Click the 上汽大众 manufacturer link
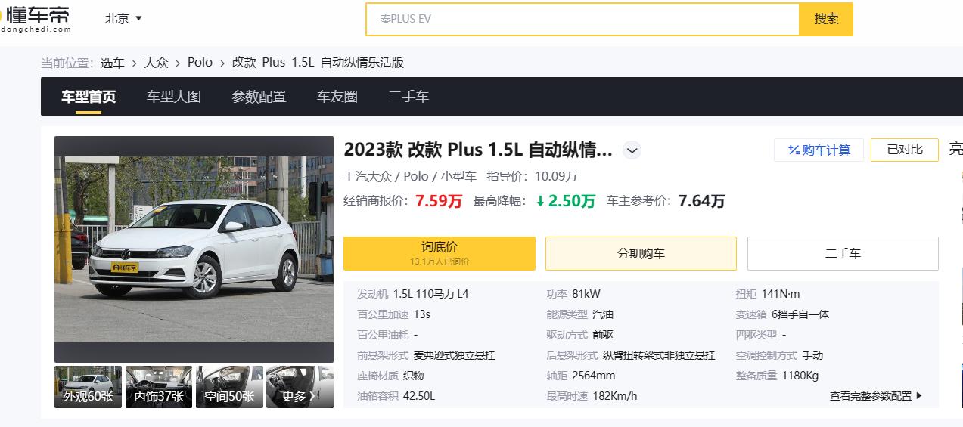Image resolution: width=963 pixels, height=427 pixels. [x=368, y=176]
